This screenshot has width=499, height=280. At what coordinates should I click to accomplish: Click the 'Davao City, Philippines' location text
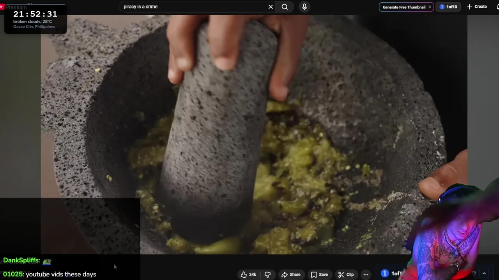click(x=34, y=26)
